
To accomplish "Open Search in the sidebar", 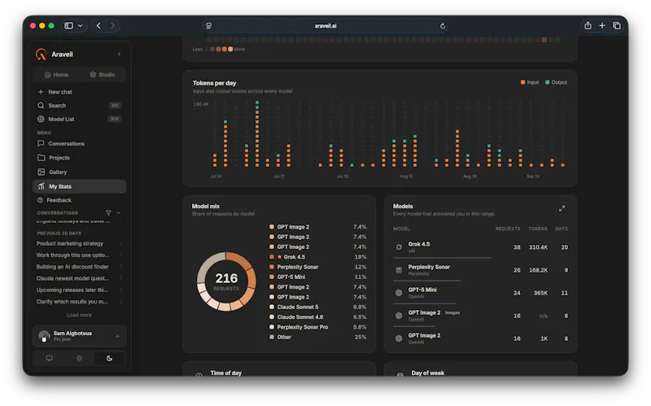I will [79, 106].
